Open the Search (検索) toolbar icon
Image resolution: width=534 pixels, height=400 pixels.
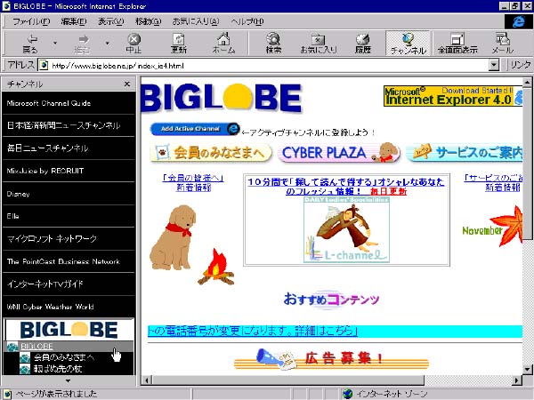coord(273,44)
